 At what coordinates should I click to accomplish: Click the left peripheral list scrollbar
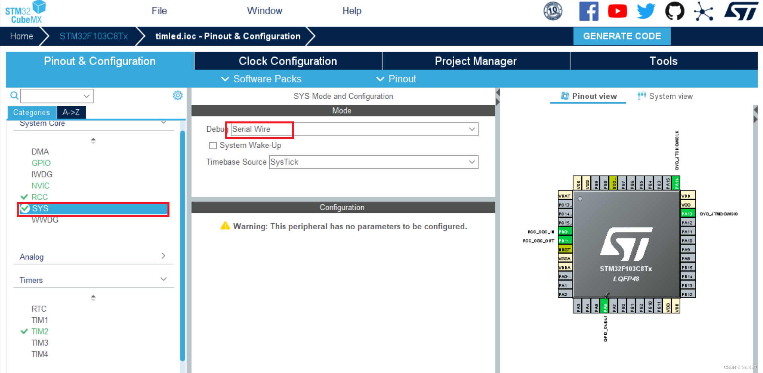(x=183, y=245)
